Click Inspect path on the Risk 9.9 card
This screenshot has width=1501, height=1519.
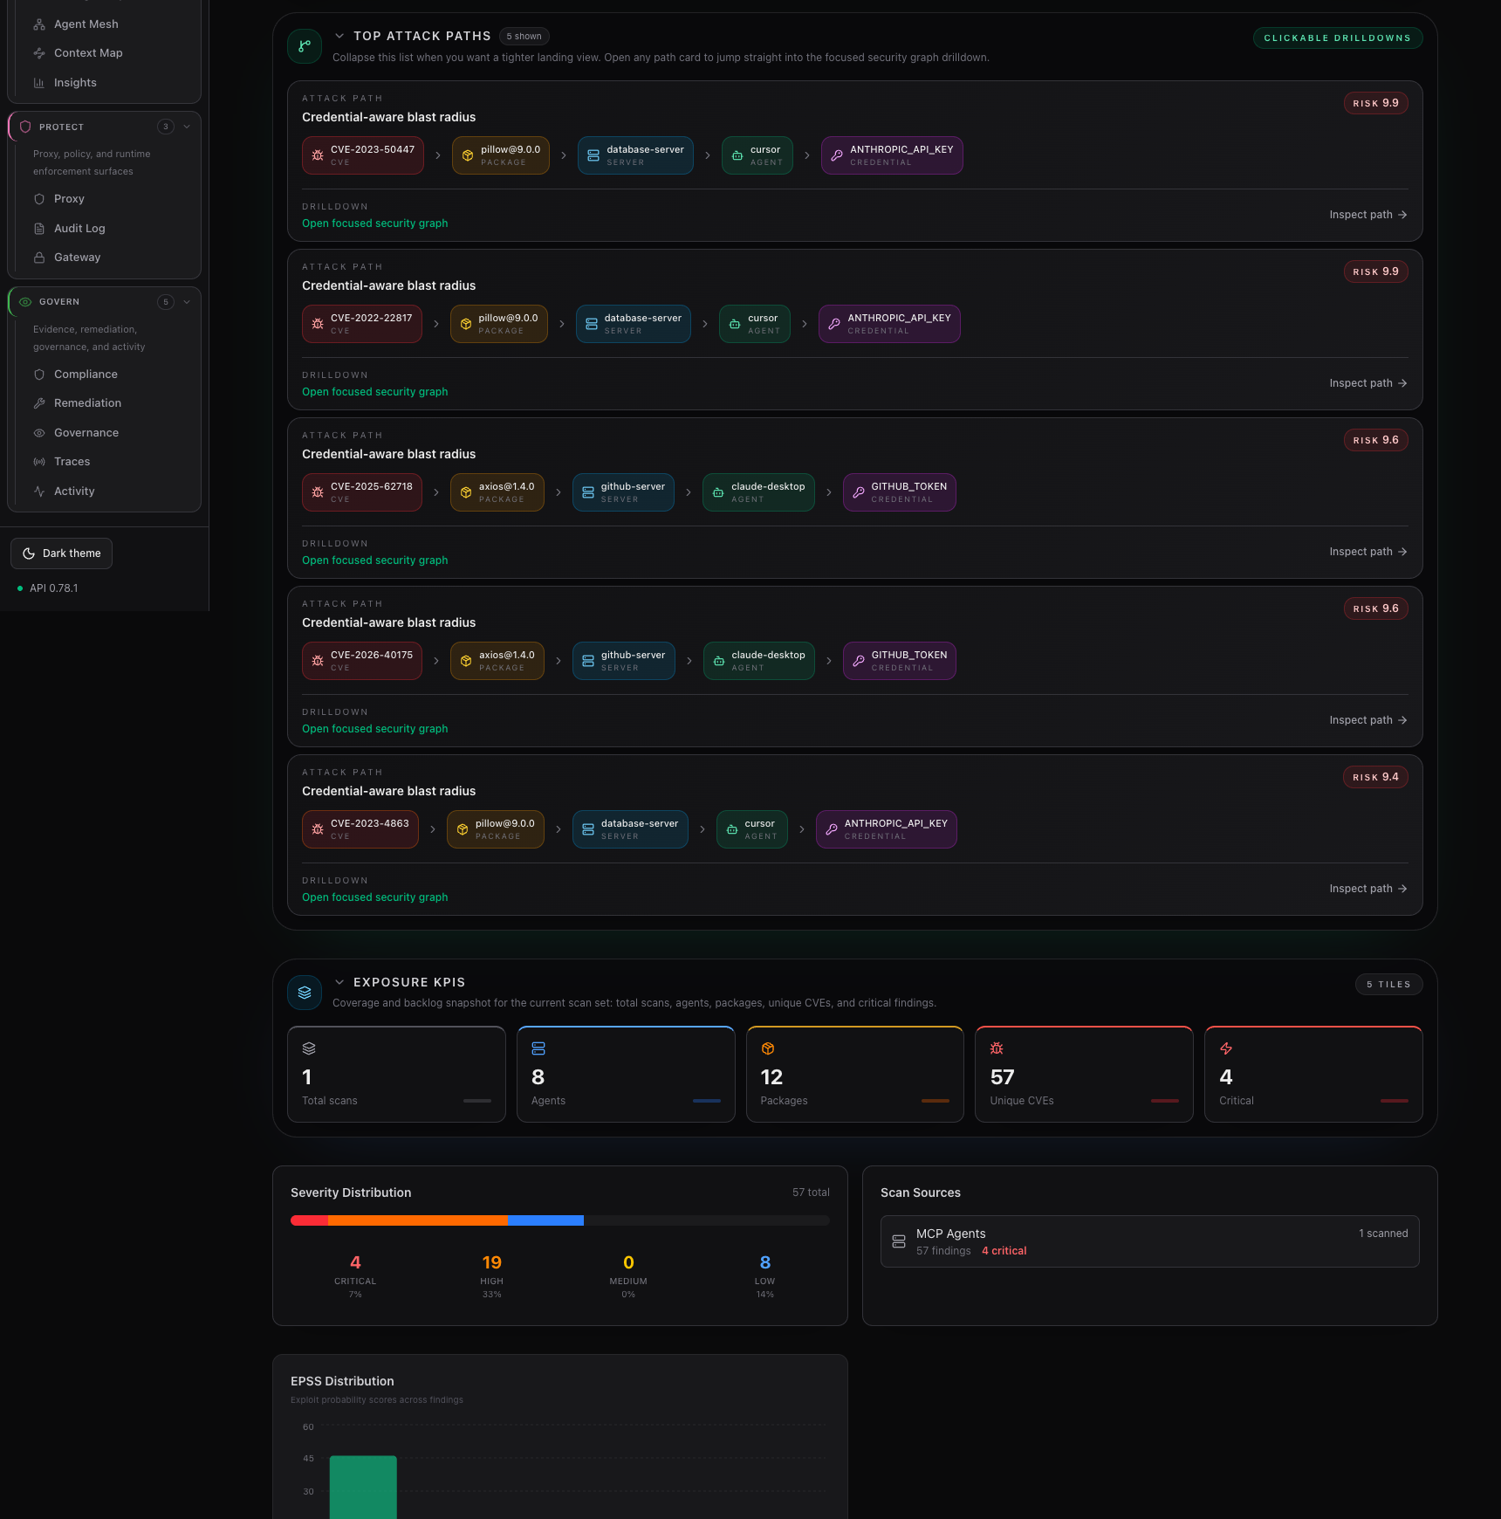pyautogui.click(x=1367, y=214)
